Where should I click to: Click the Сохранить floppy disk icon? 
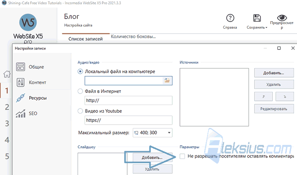click(257, 18)
